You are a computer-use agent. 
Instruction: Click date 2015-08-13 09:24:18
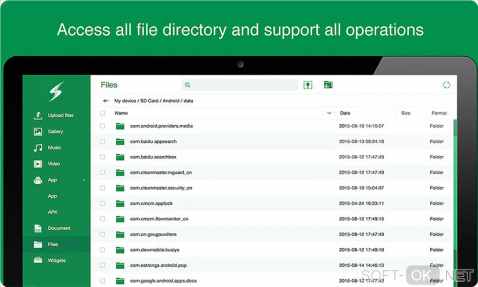tap(361, 142)
